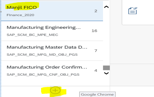Open the document with paperclip icon tile
Screen dimensions: 154x97
[x=133, y=11]
